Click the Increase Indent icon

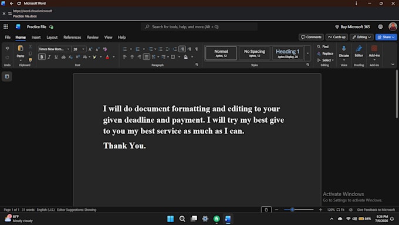coord(175,49)
